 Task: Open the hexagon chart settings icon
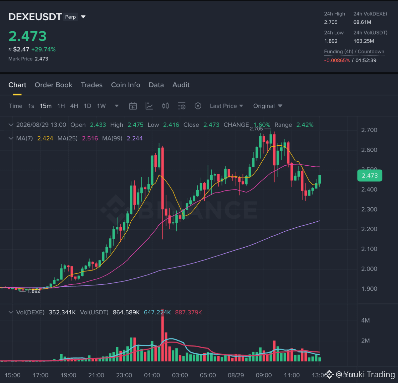point(198,106)
